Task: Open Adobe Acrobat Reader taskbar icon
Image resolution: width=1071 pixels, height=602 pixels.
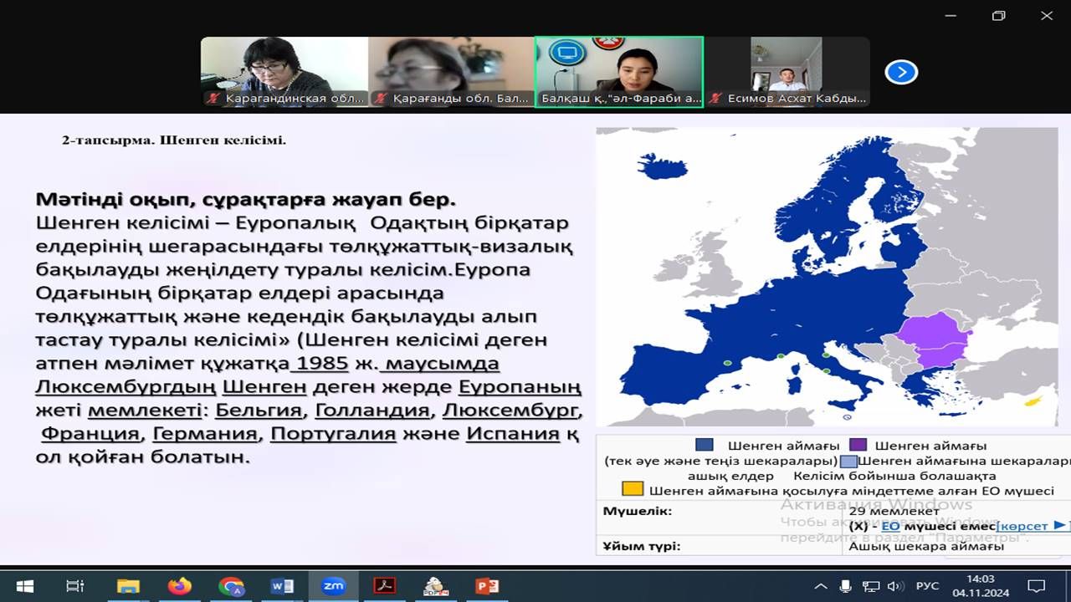Action: pyautogui.click(x=384, y=586)
